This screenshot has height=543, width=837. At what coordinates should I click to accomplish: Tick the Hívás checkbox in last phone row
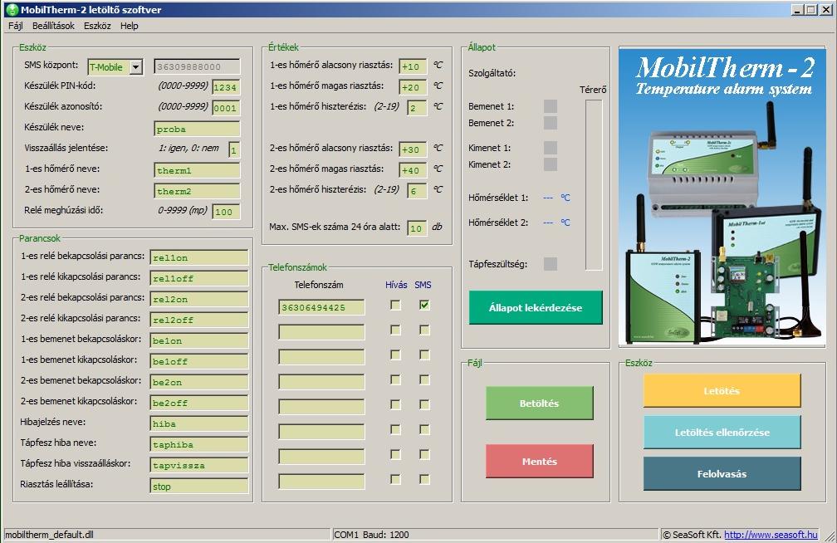pos(395,479)
